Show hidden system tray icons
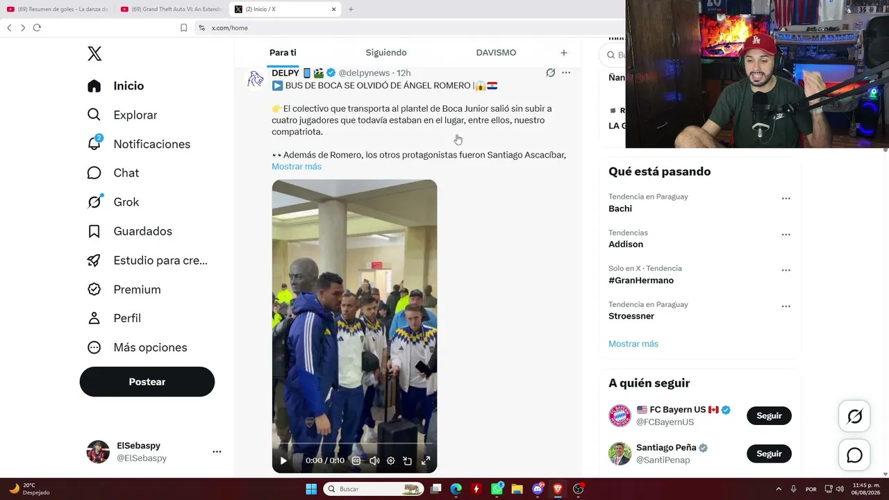This screenshot has width=889, height=500. 778,489
